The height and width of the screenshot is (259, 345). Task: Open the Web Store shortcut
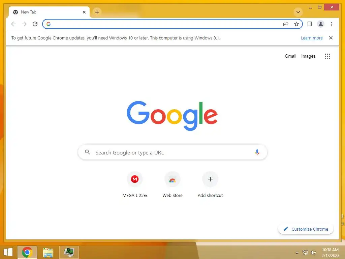[x=172, y=184]
